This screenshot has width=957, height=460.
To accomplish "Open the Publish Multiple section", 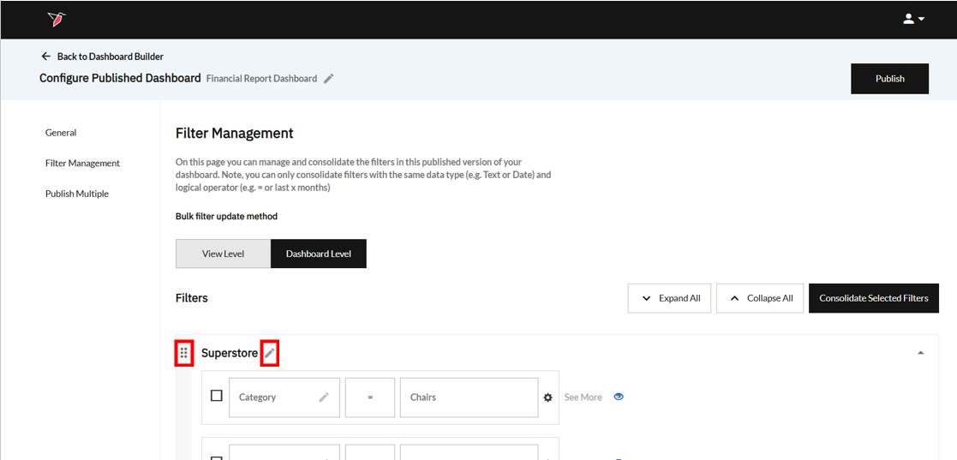I will coord(77,194).
